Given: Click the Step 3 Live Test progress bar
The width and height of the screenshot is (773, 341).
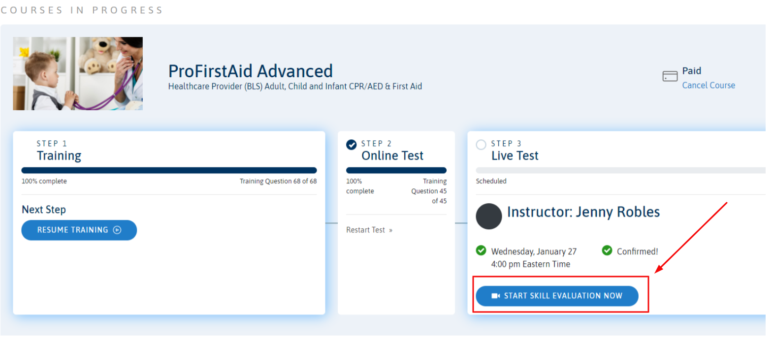Looking at the screenshot, I should pos(620,170).
